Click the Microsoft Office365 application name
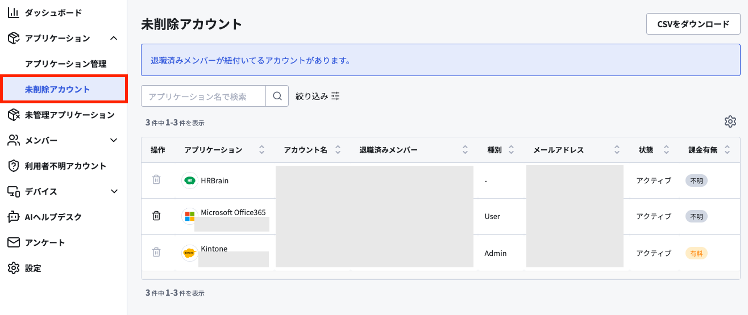The height and width of the screenshot is (315, 748). click(233, 212)
